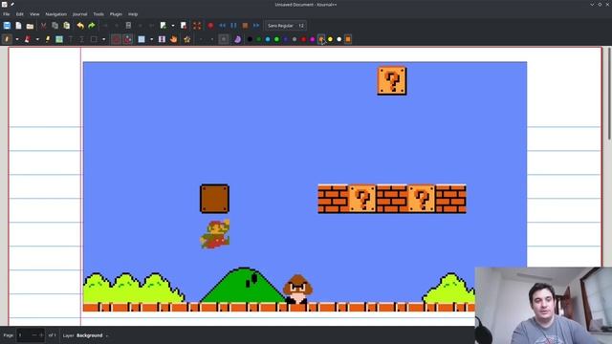This screenshot has height=344, width=612.
Task: Pick the bright green color dot
Action: [x=276, y=39]
